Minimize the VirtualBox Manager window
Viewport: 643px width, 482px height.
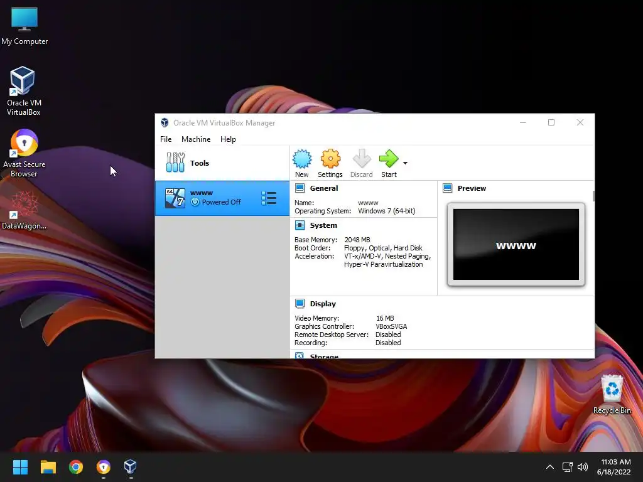(523, 122)
